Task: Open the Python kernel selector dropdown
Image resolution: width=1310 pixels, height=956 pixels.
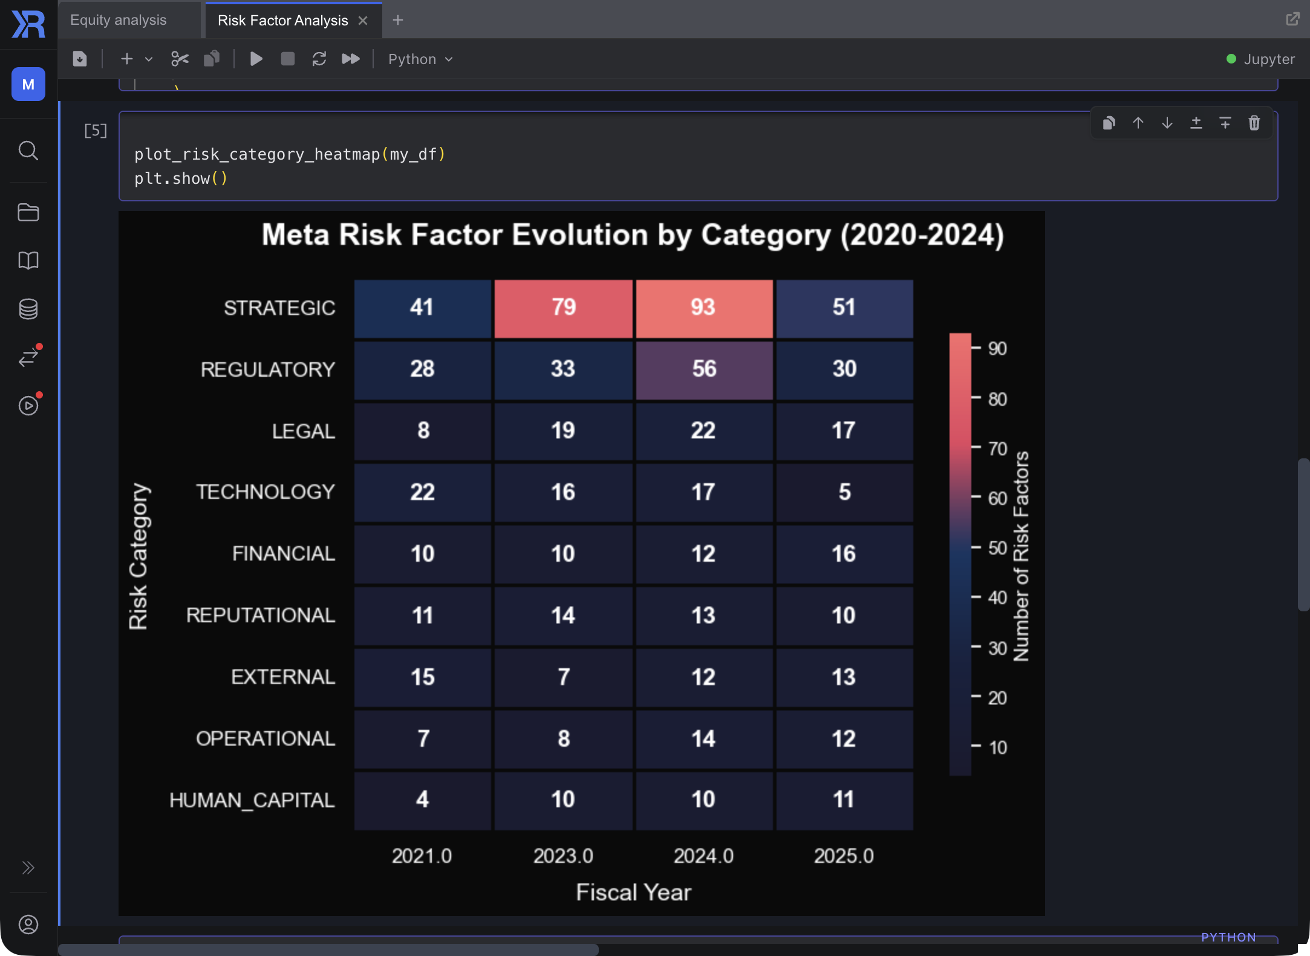Action: pos(419,59)
